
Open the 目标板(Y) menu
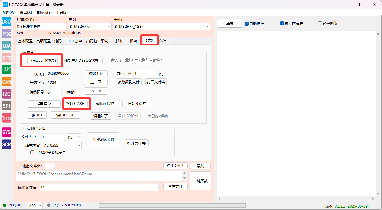[x=44, y=12]
